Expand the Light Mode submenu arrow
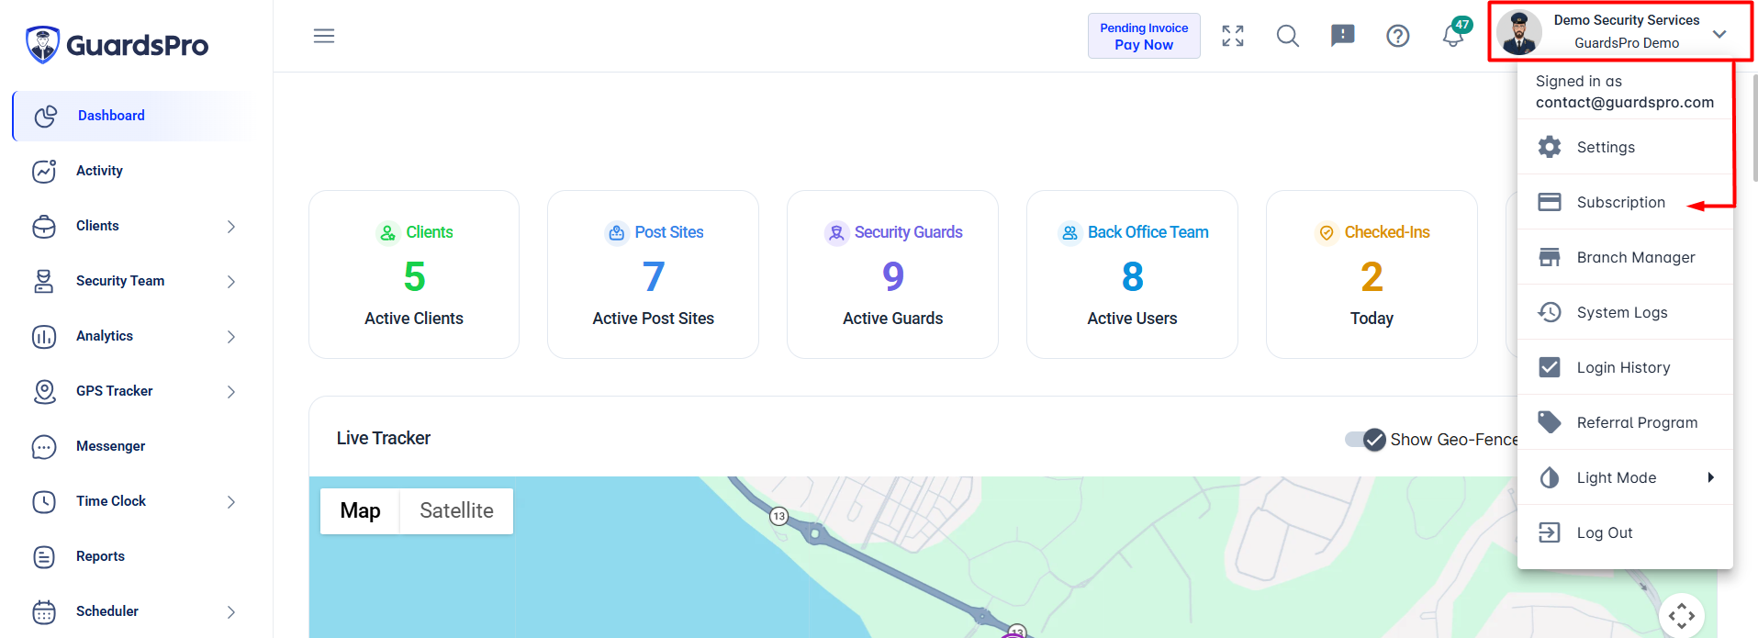 (x=1711, y=477)
